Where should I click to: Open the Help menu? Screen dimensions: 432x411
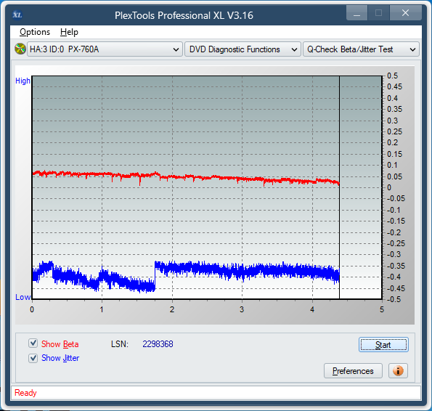(69, 32)
